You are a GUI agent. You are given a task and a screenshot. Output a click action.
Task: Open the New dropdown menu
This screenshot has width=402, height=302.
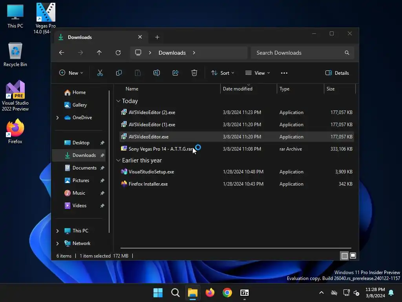coord(71,73)
